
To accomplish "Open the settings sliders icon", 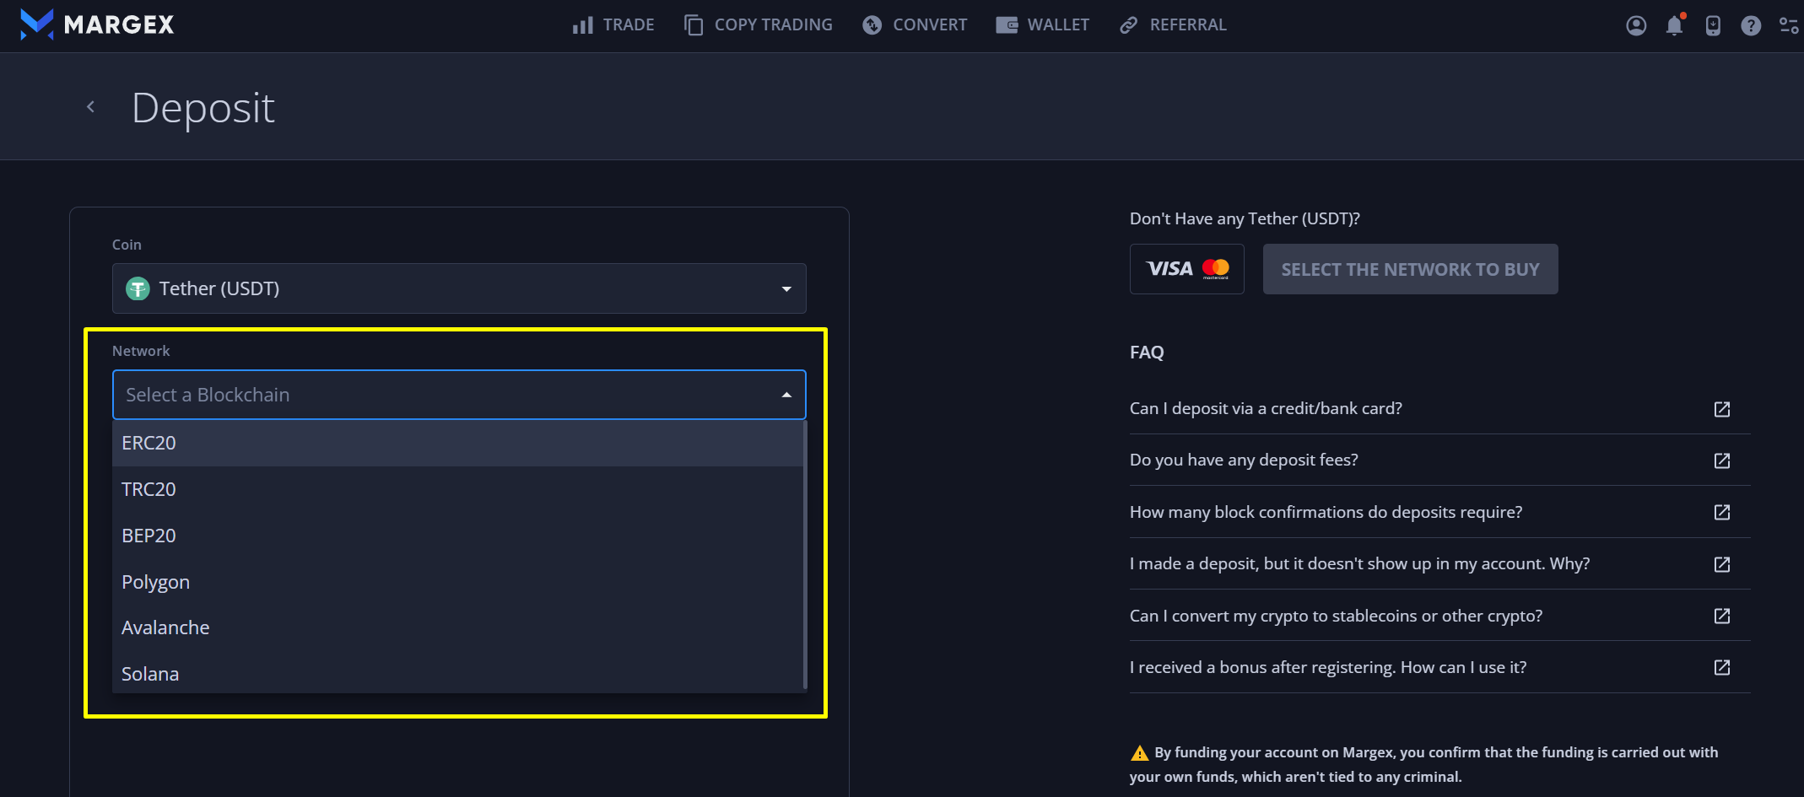I will tap(1788, 25).
